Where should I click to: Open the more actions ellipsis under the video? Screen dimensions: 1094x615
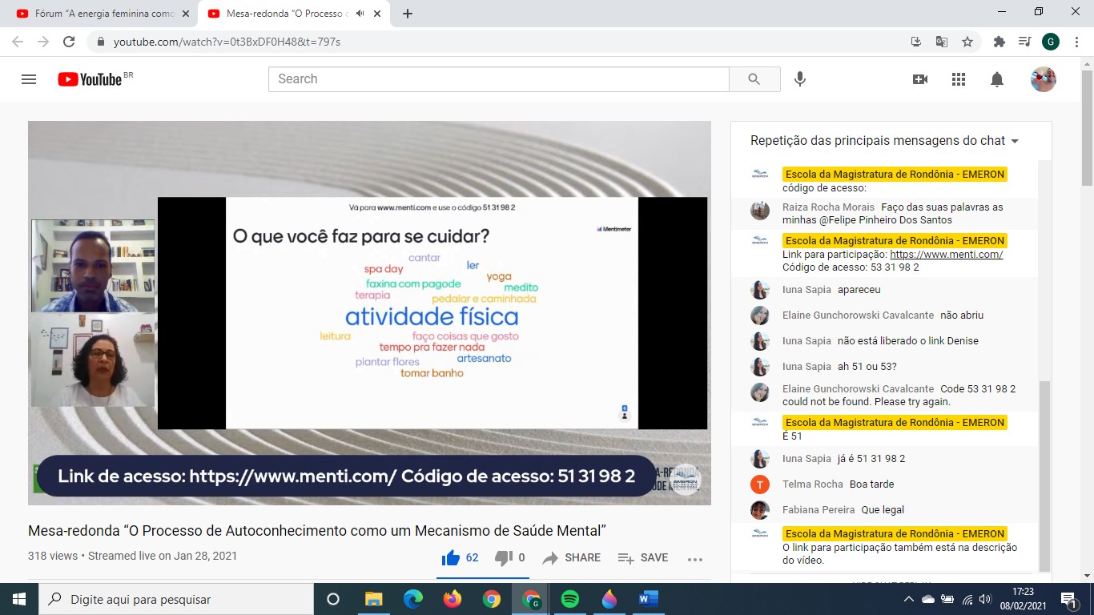pyautogui.click(x=694, y=559)
